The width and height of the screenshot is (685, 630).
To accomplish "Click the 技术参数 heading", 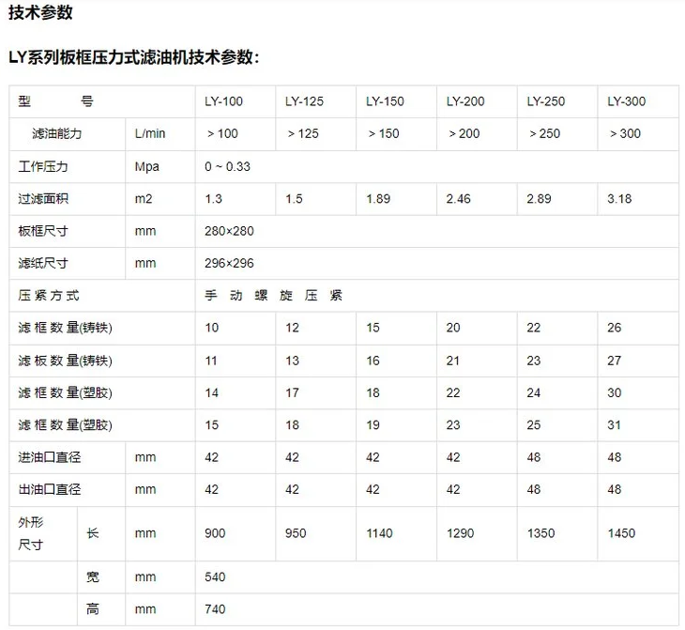I will 40,13.
